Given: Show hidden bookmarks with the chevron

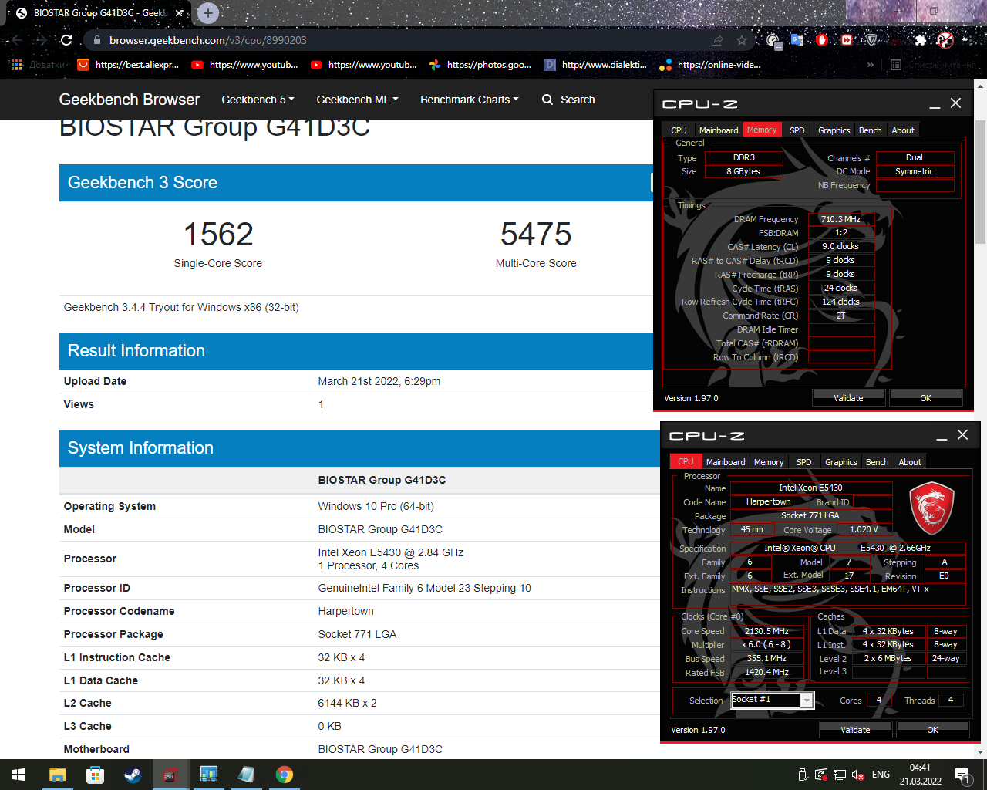Looking at the screenshot, I should pos(871,65).
